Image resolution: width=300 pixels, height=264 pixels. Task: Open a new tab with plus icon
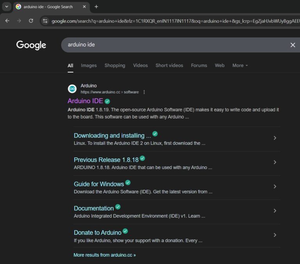pyautogui.click(x=96, y=7)
